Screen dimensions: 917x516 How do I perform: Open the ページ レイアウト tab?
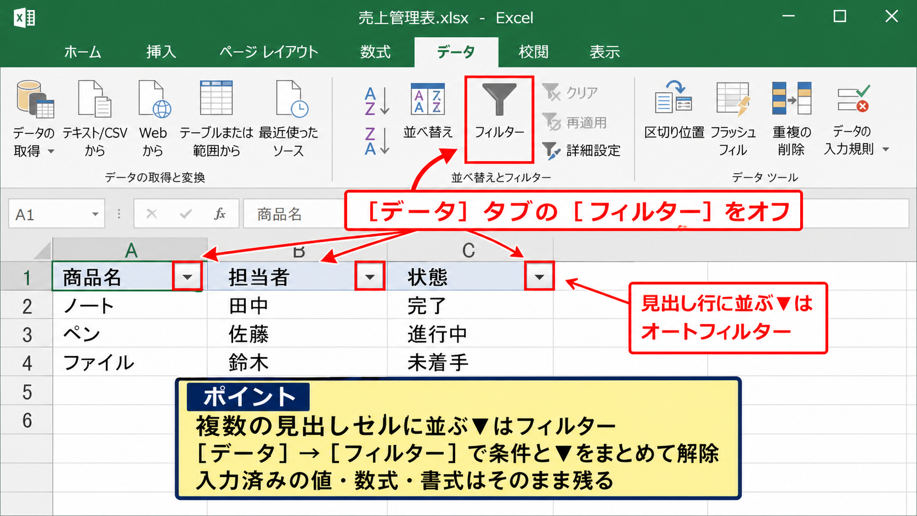(x=269, y=52)
